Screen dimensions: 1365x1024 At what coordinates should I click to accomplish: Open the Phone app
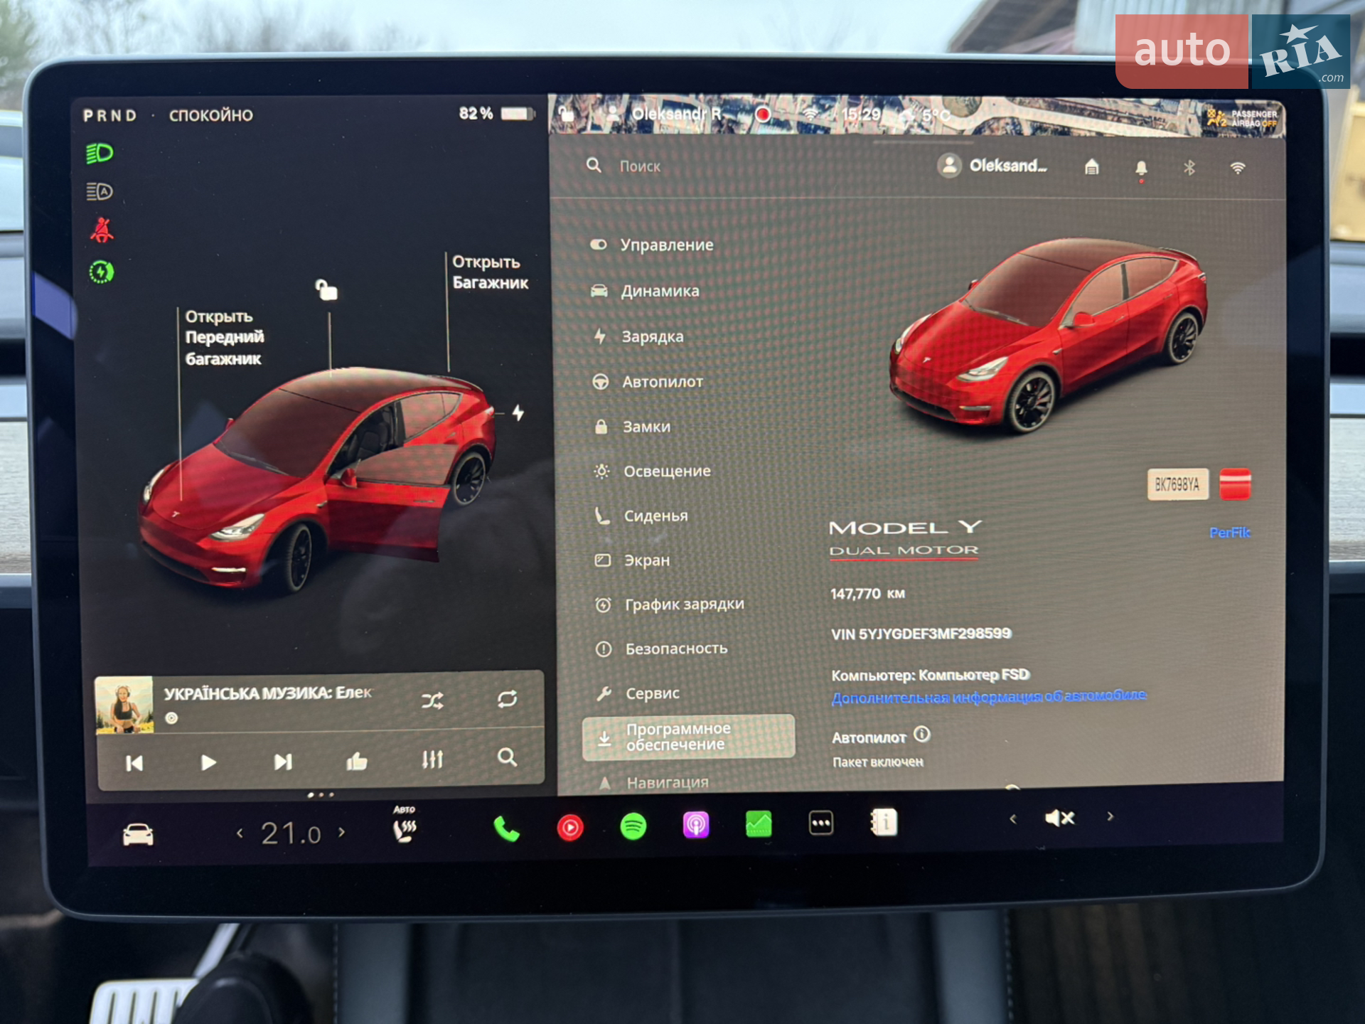[506, 828]
